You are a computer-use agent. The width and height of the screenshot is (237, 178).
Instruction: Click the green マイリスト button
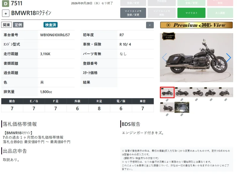pyautogui.click(x=191, y=13)
